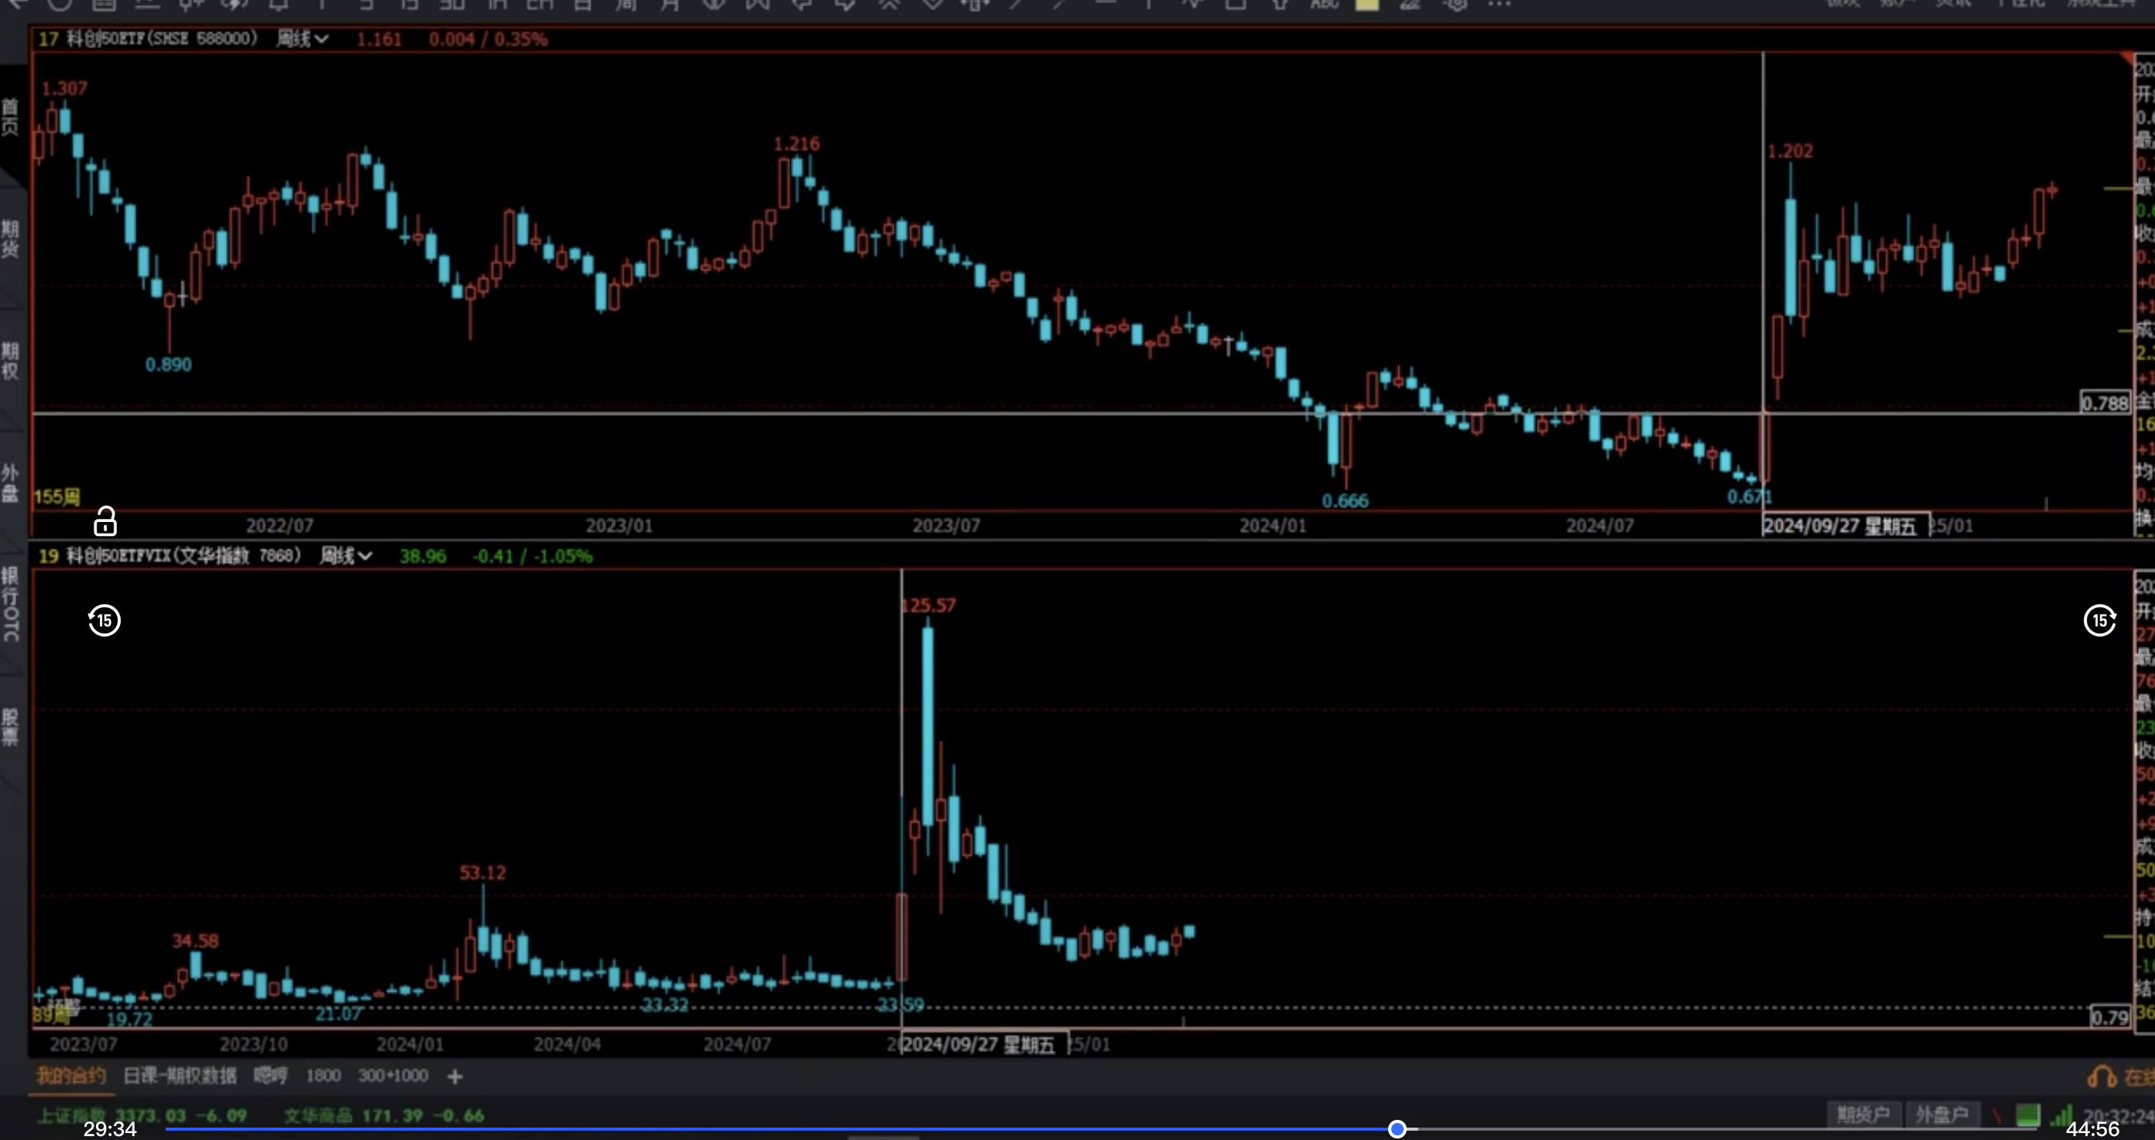Click the orientation lock icon
Image resolution: width=2155 pixels, height=1140 pixels.
[x=105, y=521]
